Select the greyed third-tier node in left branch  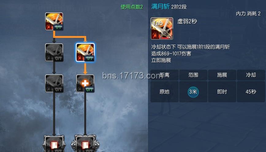pyautogui.click(x=54, y=83)
